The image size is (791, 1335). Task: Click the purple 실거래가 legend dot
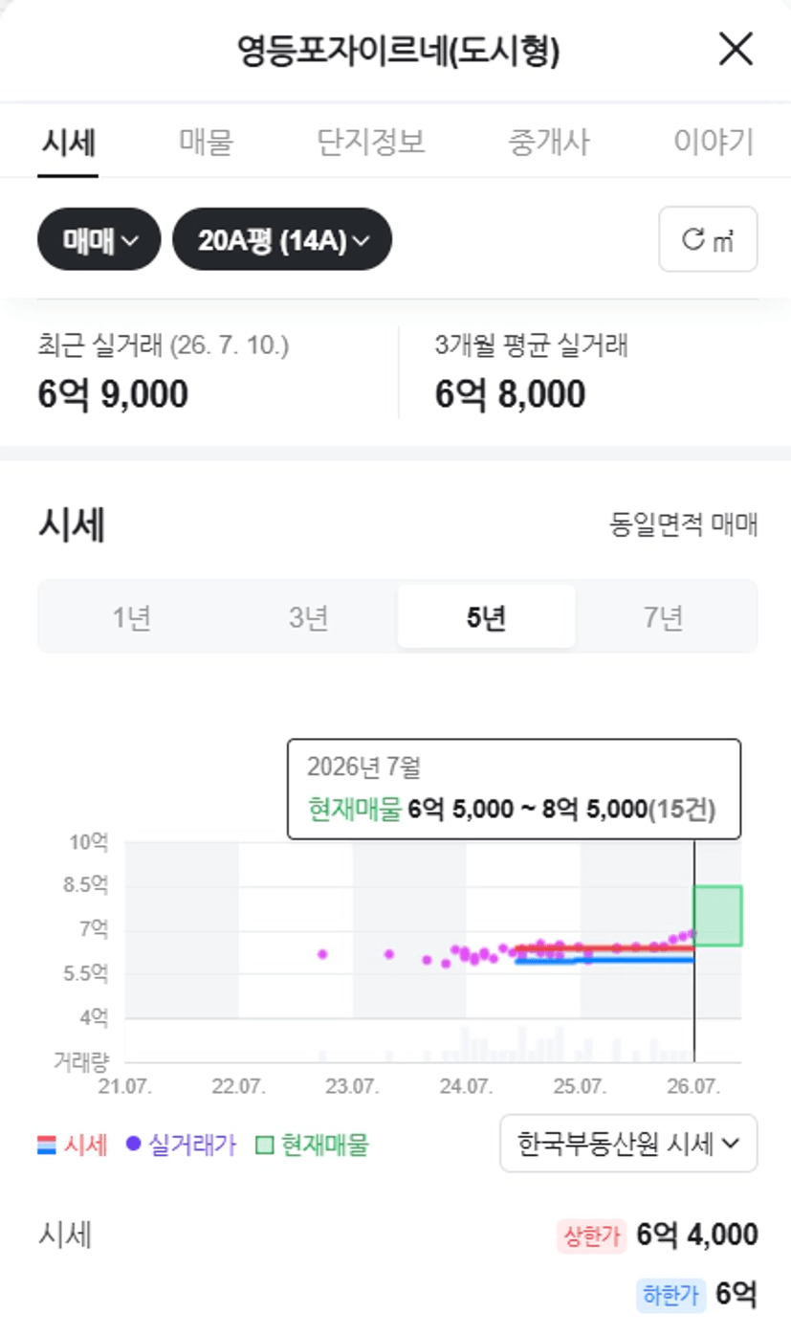tap(134, 1144)
